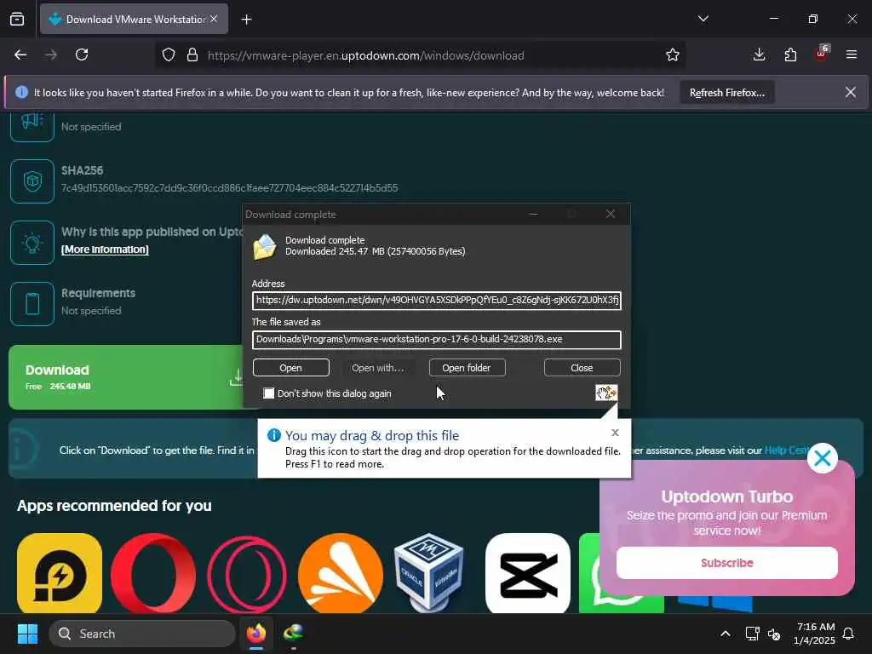This screenshot has width=872, height=654.
Task: Open the CapCut recommended app icon
Action: click(528, 573)
